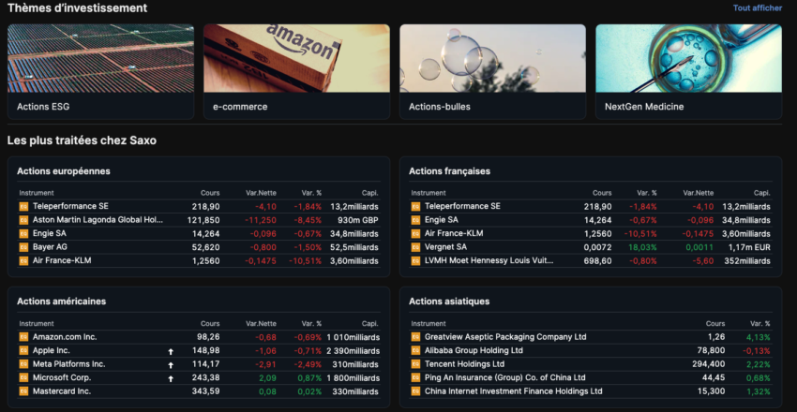Open the e-commerce Amazon box thumbnail
This screenshot has width=797, height=412.
tap(297, 58)
